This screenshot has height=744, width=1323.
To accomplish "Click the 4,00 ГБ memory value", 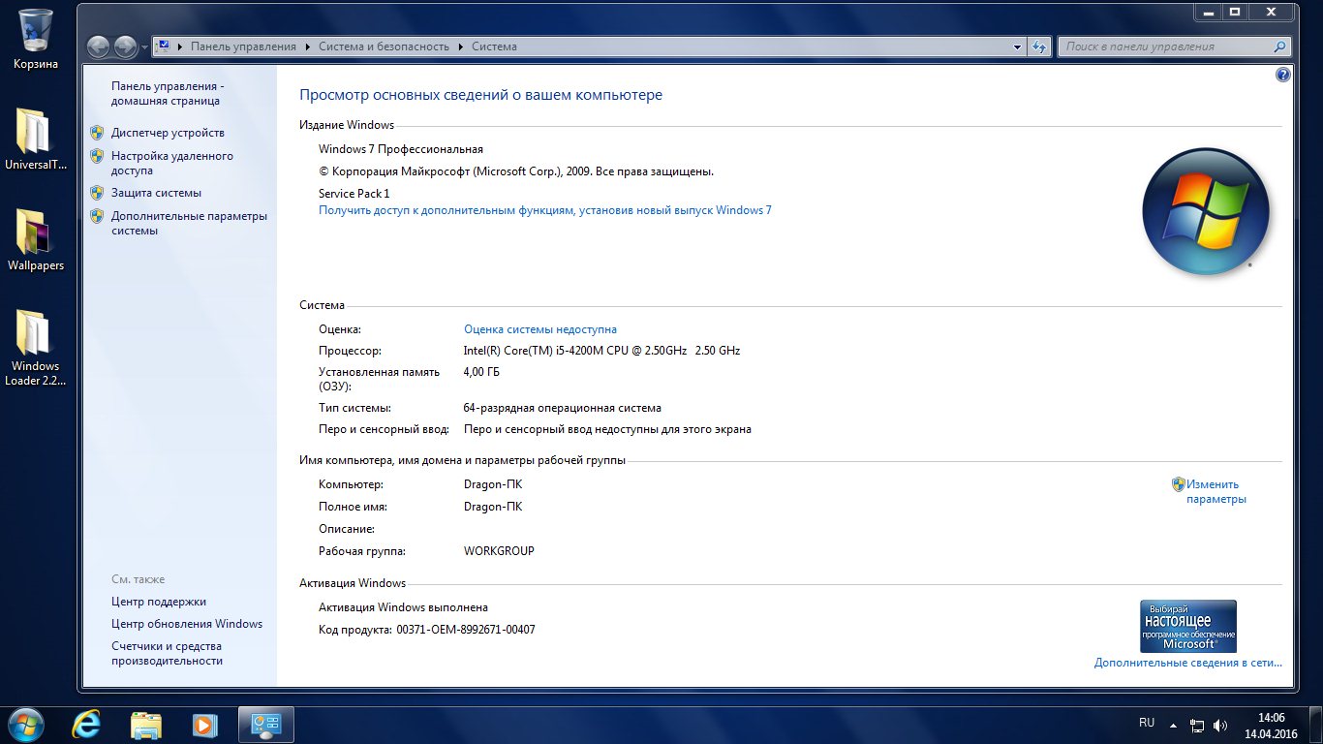I will [x=481, y=372].
